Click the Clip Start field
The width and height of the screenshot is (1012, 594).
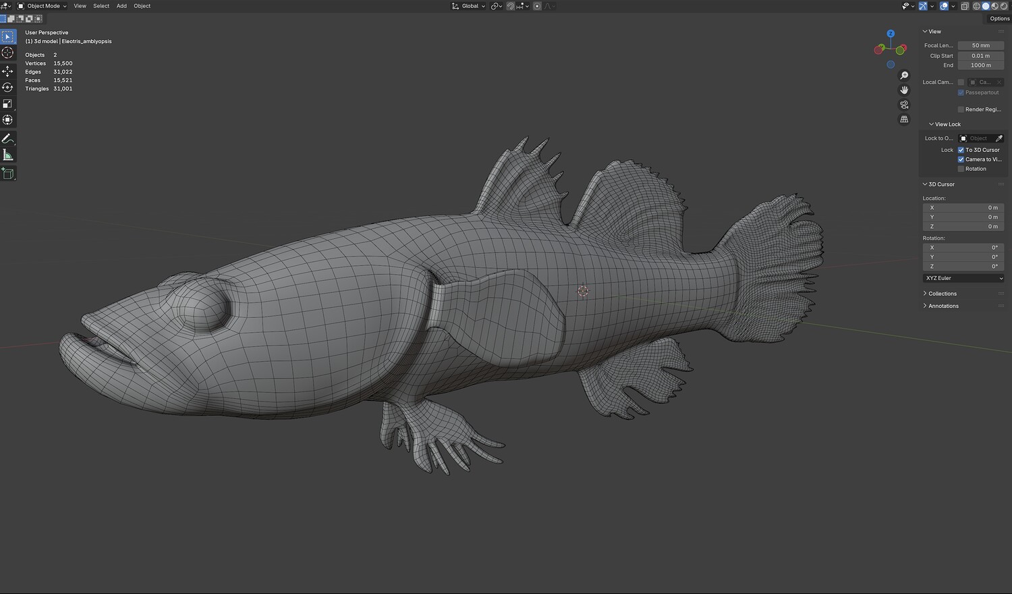pyautogui.click(x=981, y=56)
